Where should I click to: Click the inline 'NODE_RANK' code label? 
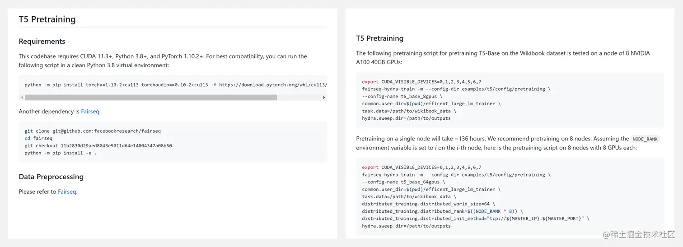tap(645, 139)
